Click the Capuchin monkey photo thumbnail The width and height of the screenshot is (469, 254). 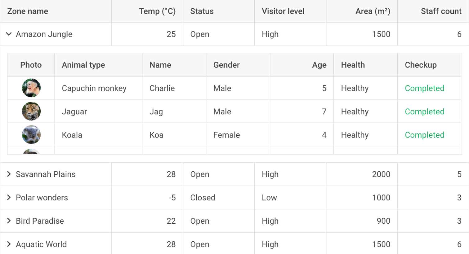click(31, 88)
